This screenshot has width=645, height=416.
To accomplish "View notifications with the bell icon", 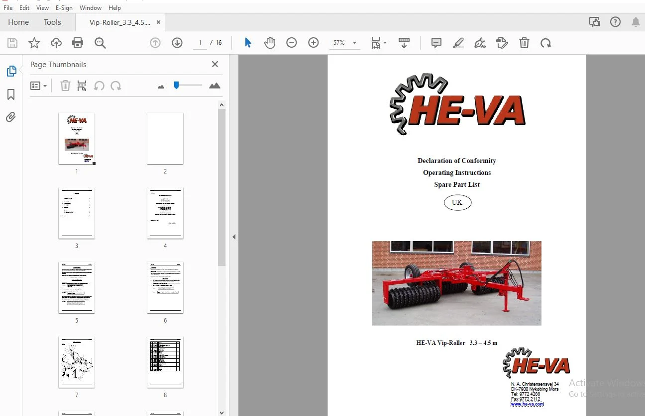I will 636,22.
